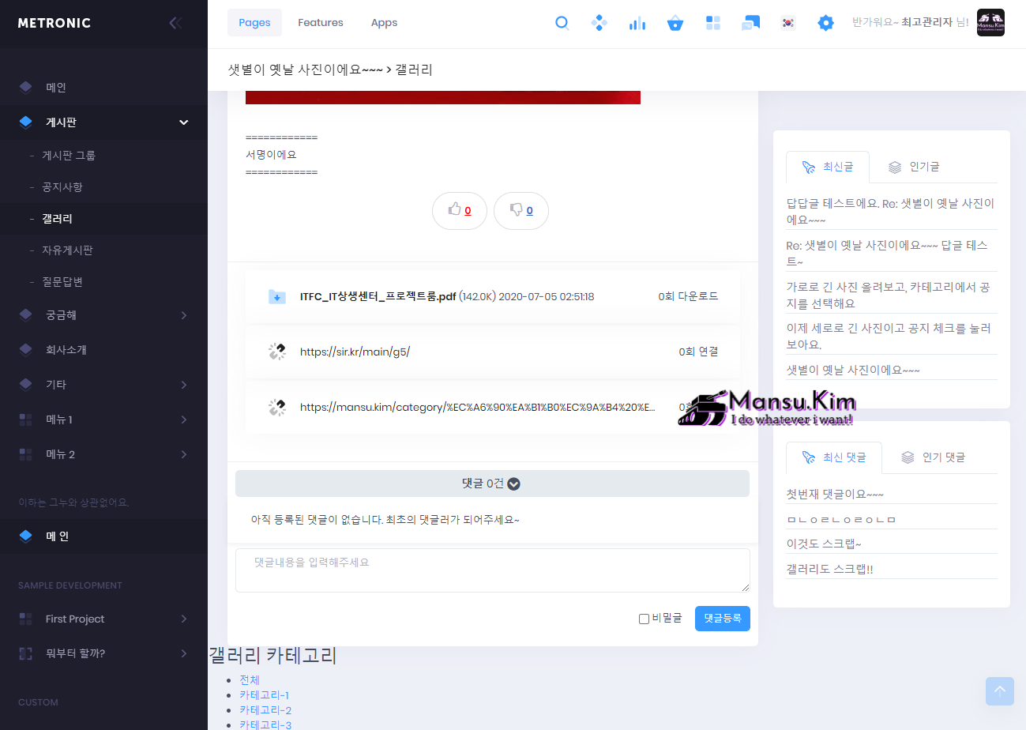Screen dimensions: 1026x730
Task: Click the thumbs-down dislike button
Action: tap(521, 211)
